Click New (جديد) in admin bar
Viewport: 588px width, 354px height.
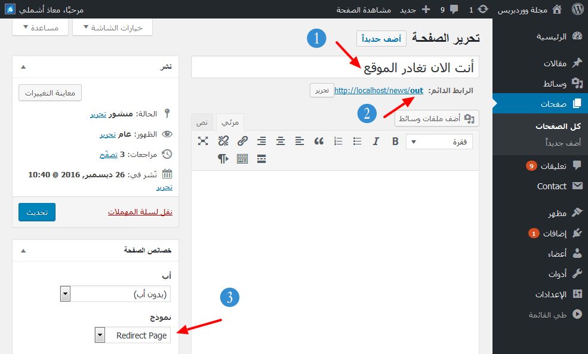point(408,10)
